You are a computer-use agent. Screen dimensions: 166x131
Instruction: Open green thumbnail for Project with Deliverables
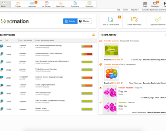111,50
